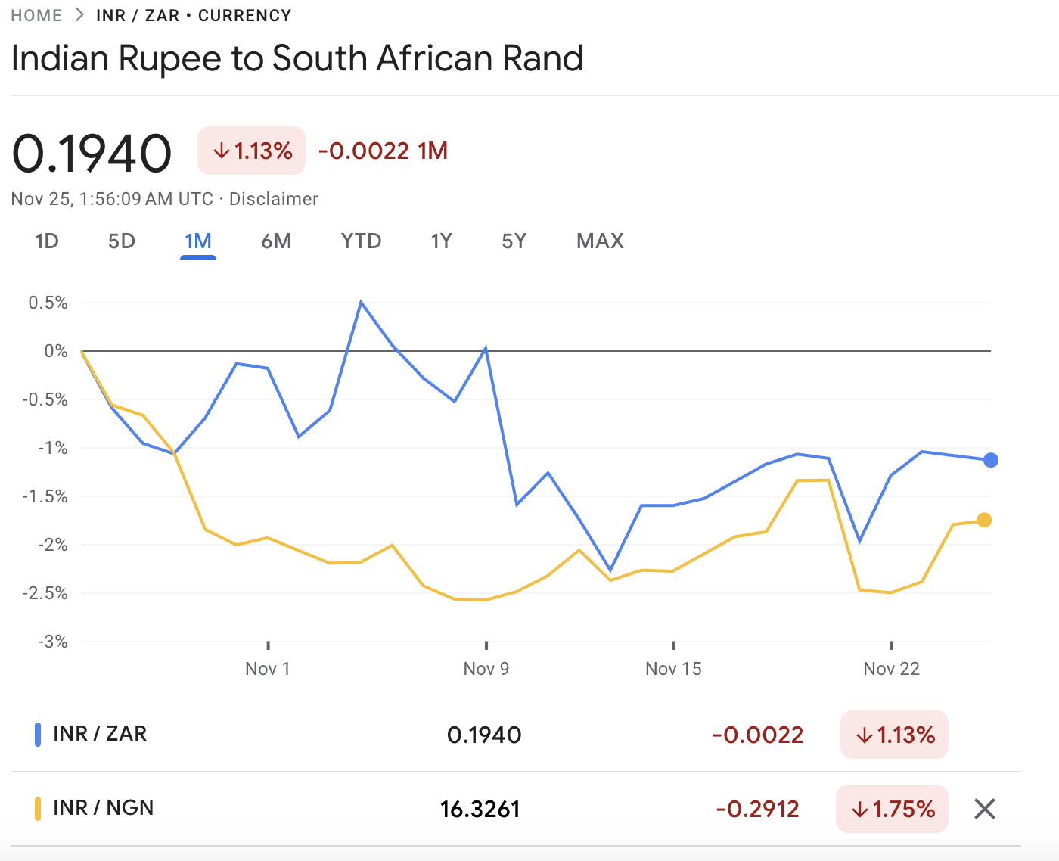Navigate to HOME via the breadcrumb
This screenshot has height=861, width=1059.
[x=36, y=14]
